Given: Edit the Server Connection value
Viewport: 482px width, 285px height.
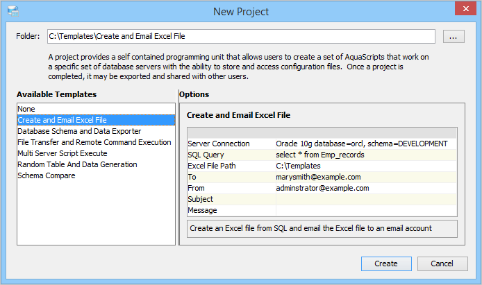Looking at the screenshot, I should click(366, 144).
